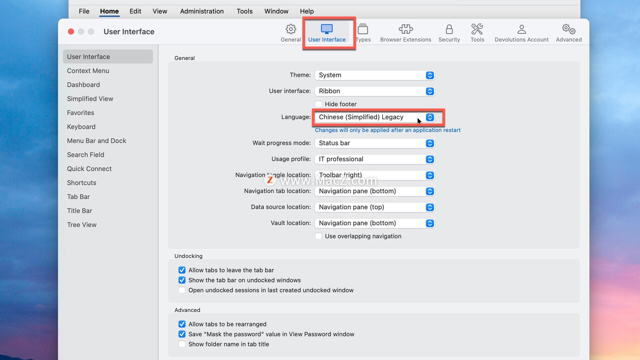
Task: Uncheck Allow tabs to leave the tab bar
Action: (182, 270)
